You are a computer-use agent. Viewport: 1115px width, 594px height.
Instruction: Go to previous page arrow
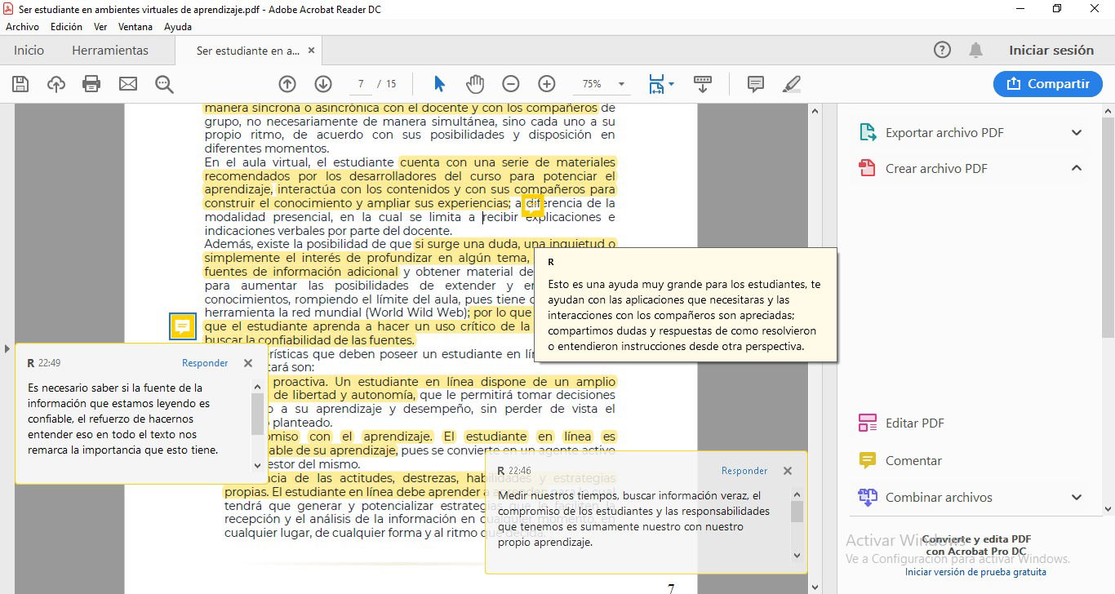[x=287, y=84]
